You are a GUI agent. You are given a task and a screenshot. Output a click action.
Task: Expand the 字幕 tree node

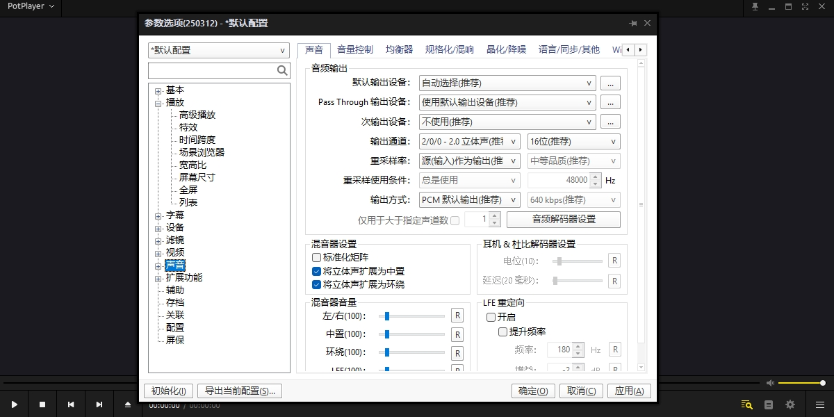pyautogui.click(x=158, y=216)
